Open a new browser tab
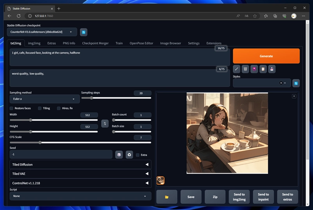The height and width of the screenshot is (210, 313). [59, 9]
